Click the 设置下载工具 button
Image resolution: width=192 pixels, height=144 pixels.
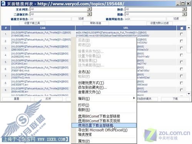pyautogui.click(x=32, y=23)
